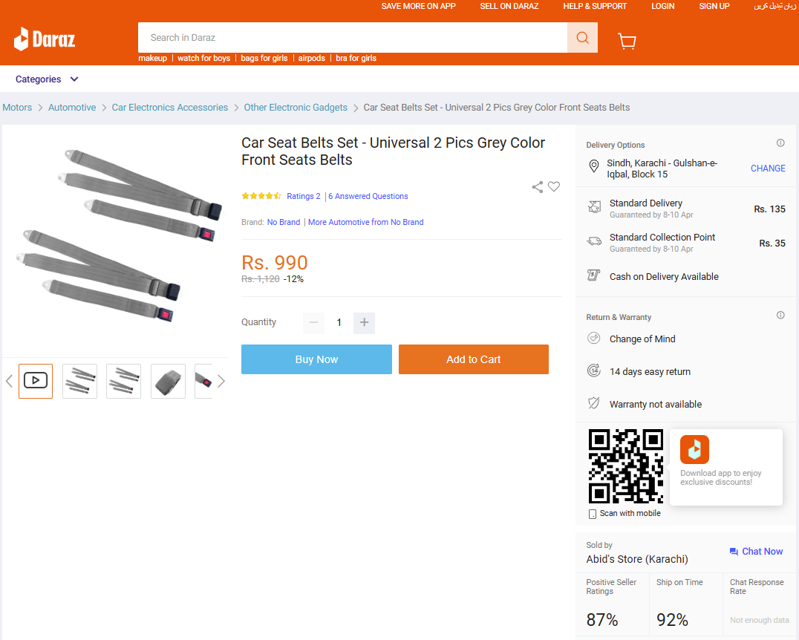799x640 pixels.
Task: Click LOGIN in top bar
Action: click(x=662, y=6)
